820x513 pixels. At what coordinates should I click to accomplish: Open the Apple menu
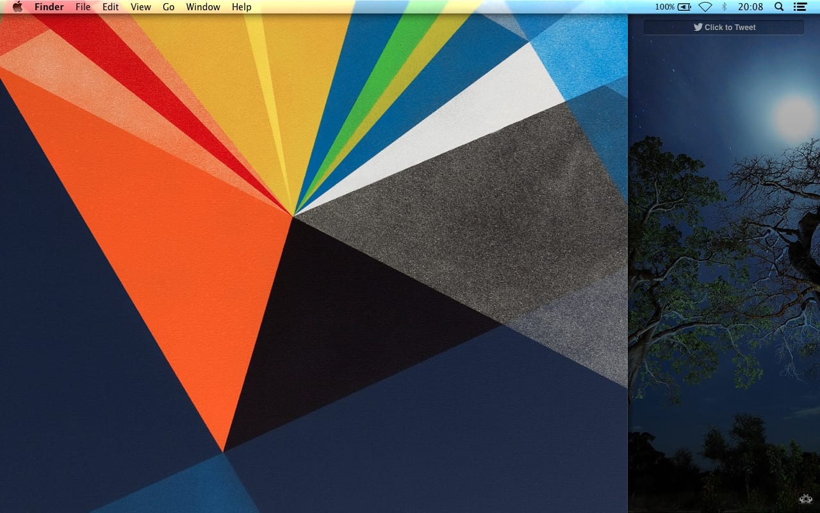[17, 7]
